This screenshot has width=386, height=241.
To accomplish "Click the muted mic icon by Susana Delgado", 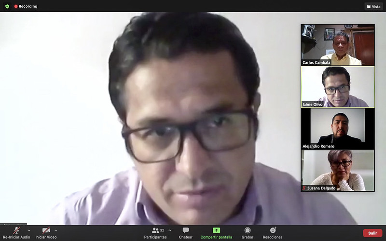I will (304, 188).
